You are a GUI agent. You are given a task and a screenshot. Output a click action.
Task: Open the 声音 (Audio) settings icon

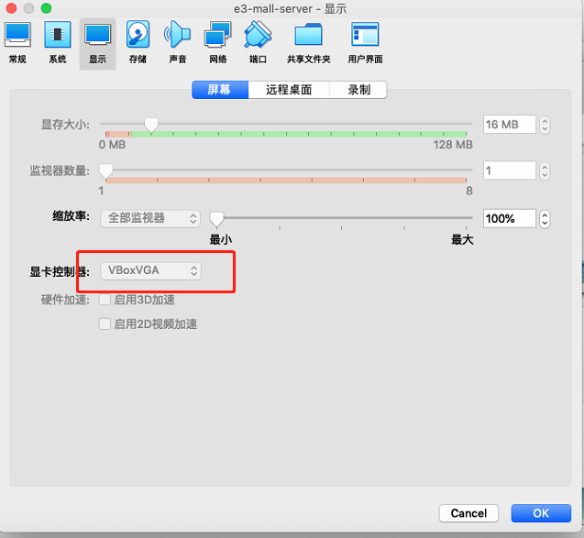click(178, 43)
